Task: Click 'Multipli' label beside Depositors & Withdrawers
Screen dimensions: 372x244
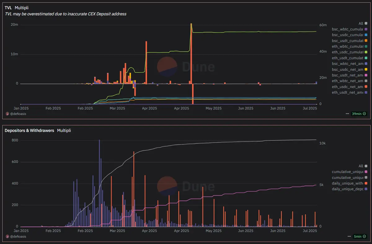Action: coord(64,130)
